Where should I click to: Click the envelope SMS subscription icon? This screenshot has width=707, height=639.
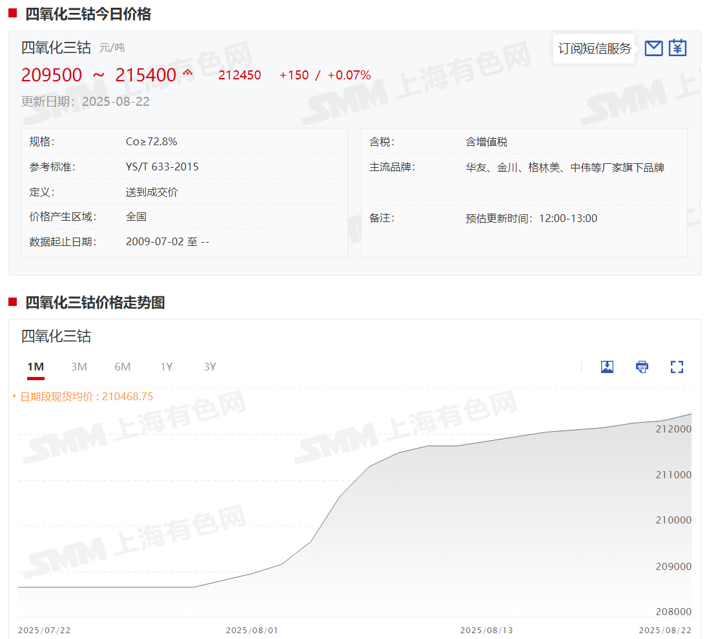(x=653, y=48)
